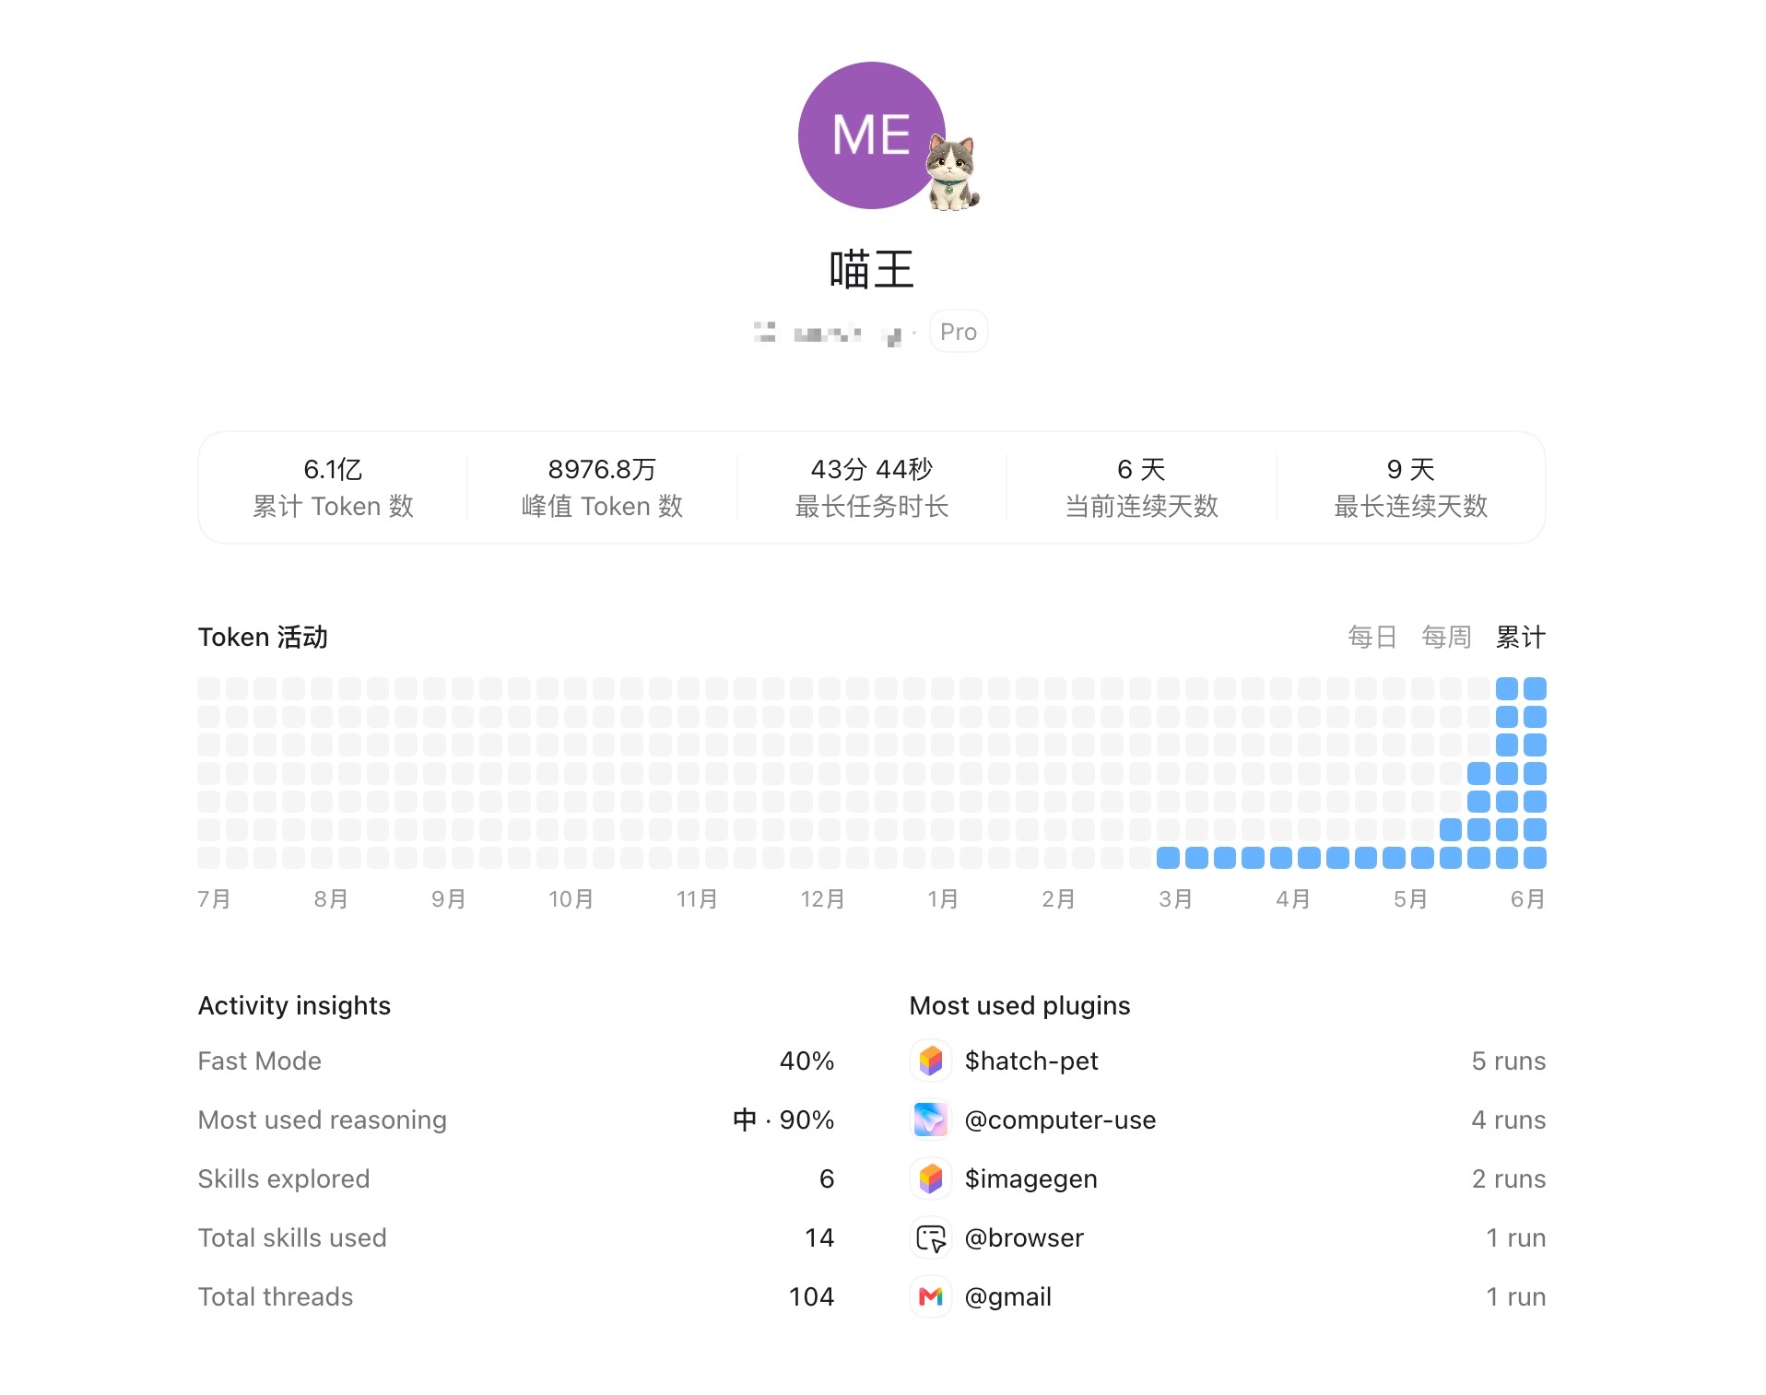The image size is (1766, 1395).
Task: Click the 6月 month label
Action: (x=1527, y=898)
